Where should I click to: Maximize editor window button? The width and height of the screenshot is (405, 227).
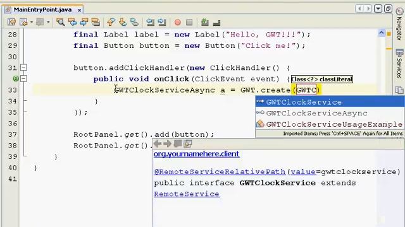click(x=388, y=9)
